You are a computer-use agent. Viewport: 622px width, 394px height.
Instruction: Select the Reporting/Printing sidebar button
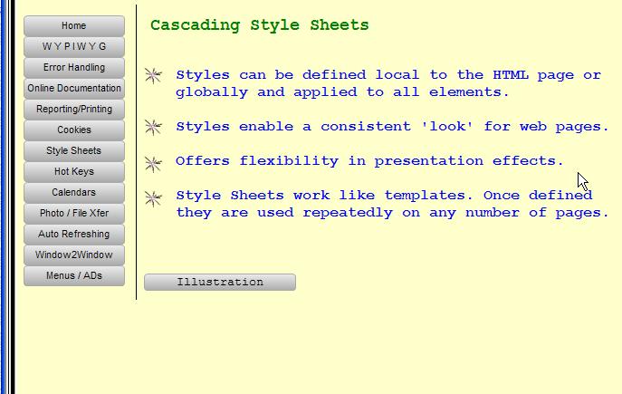[x=74, y=110]
